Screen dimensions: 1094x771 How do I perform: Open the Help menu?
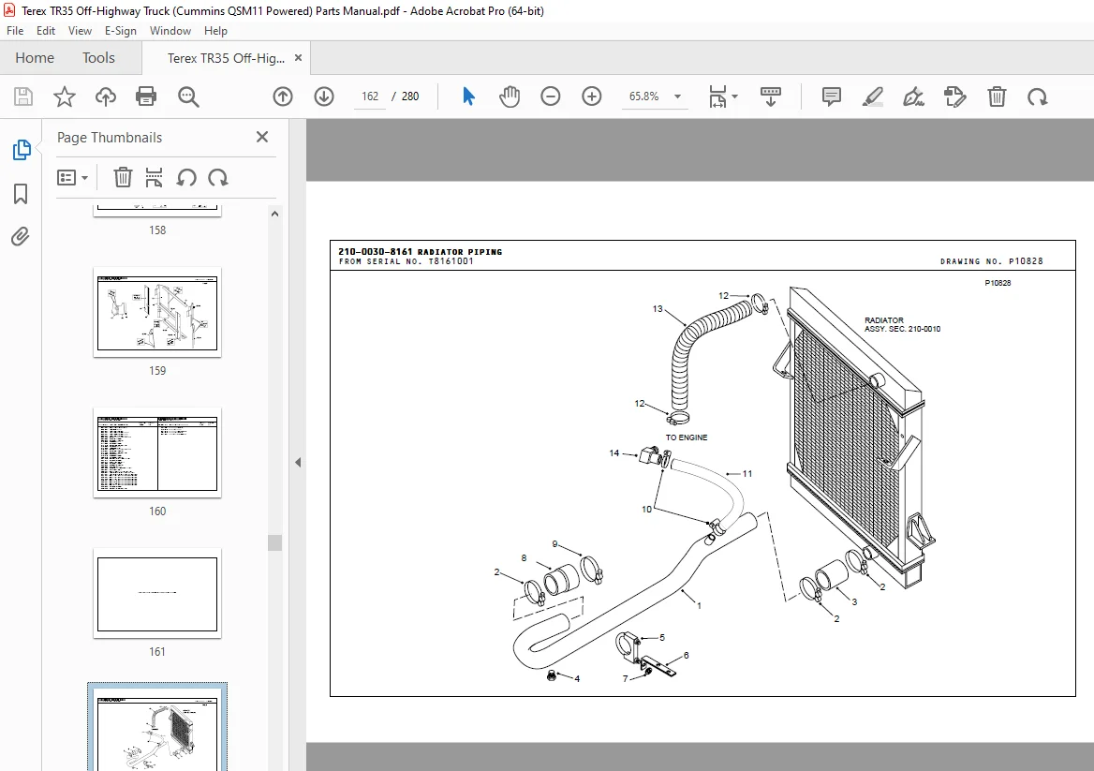pos(215,31)
